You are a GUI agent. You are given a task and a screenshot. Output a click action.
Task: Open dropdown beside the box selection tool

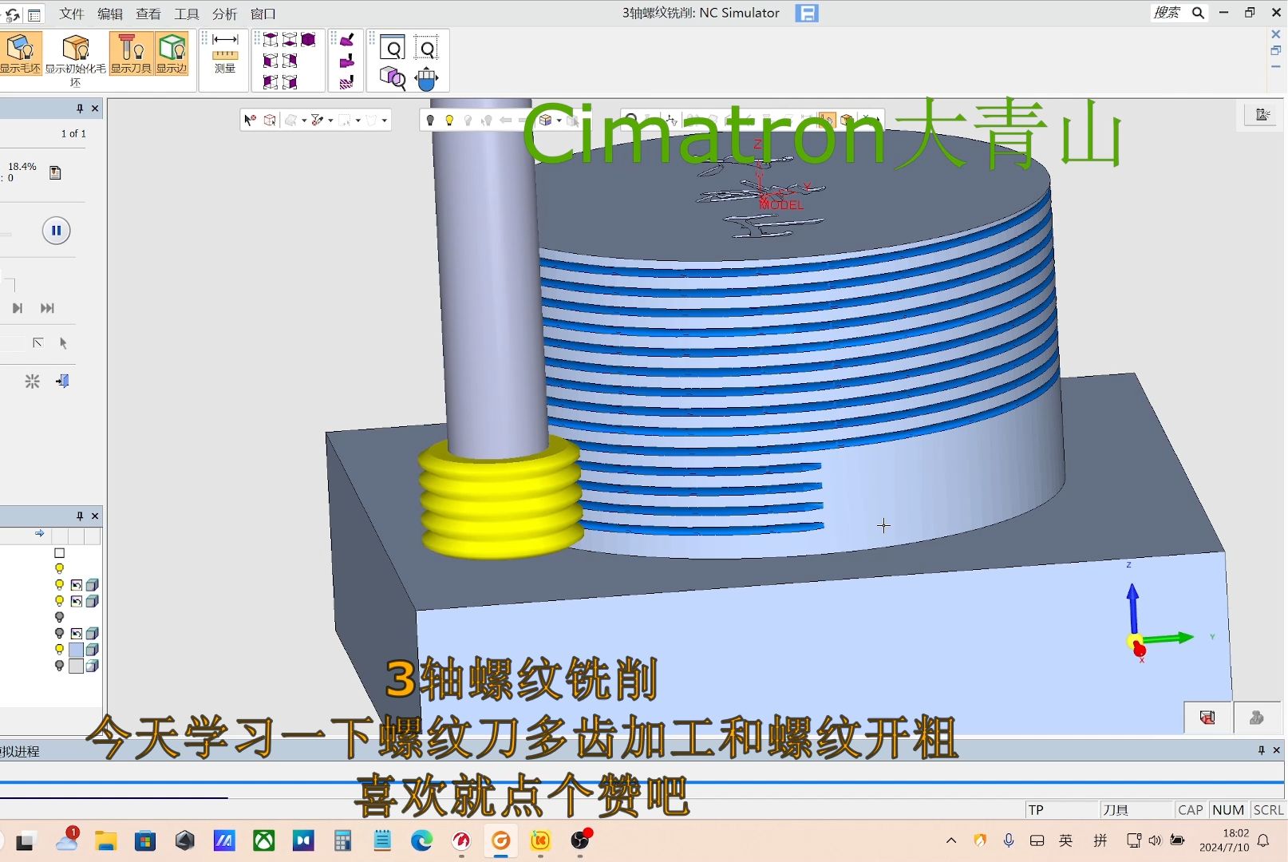[x=358, y=121]
